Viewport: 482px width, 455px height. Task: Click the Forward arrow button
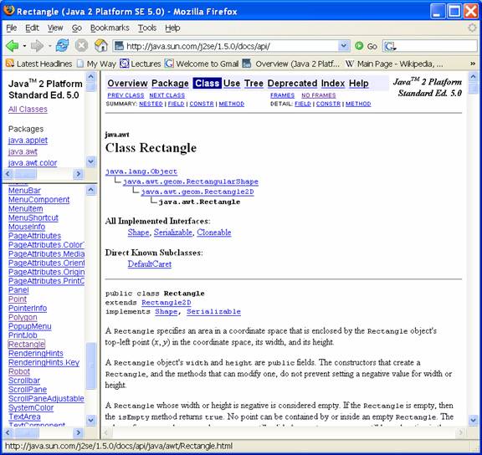pos(37,46)
